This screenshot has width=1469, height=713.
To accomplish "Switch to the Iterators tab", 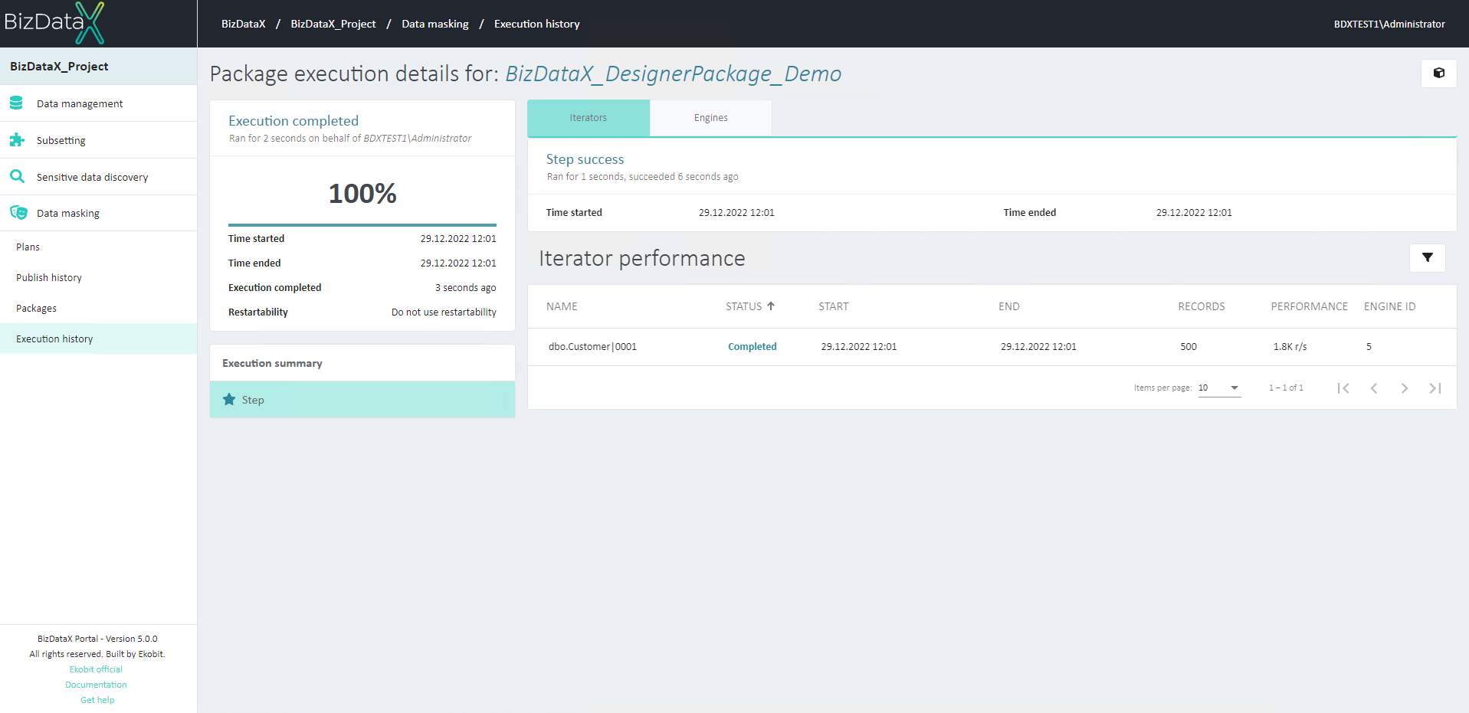I will [589, 118].
